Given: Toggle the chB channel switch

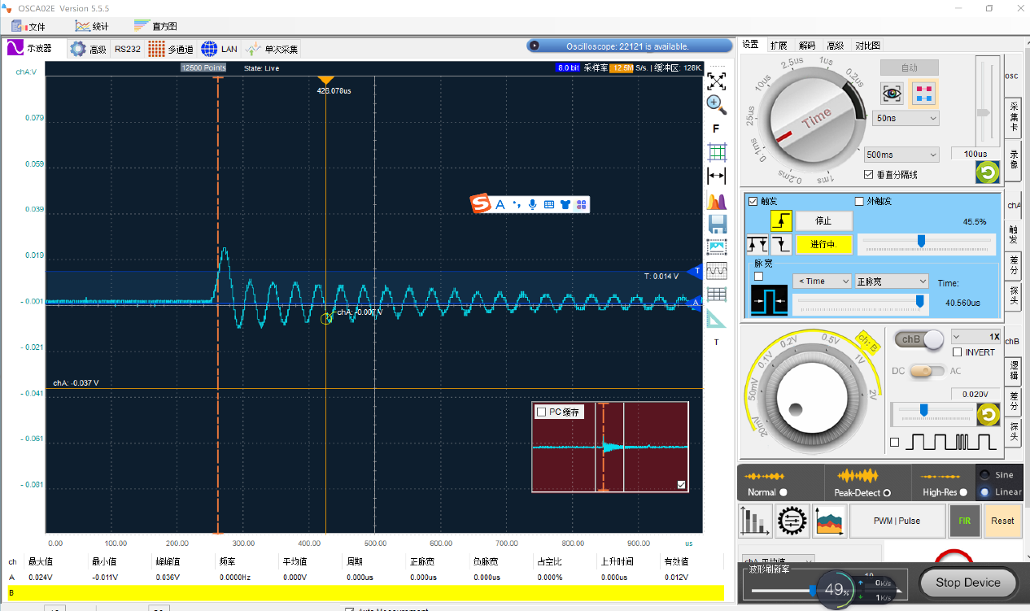Looking at the screenshot, I should coord(919,338).
